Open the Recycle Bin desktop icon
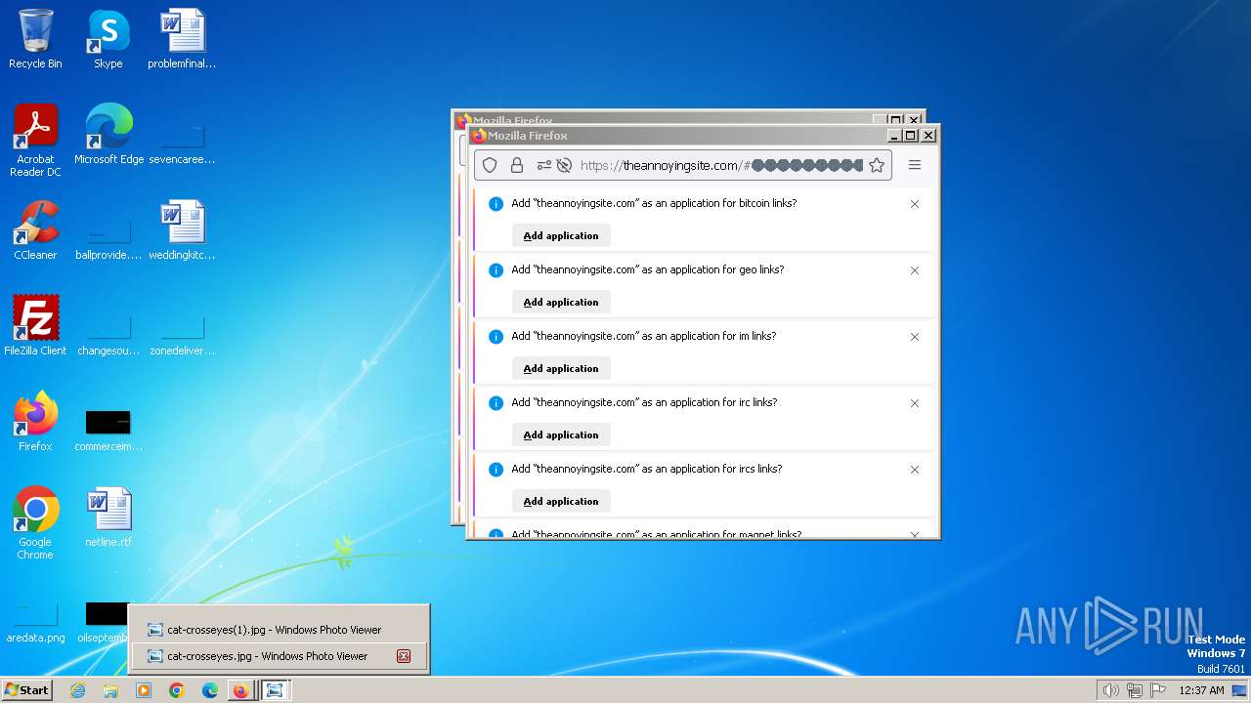1251x703 pixels. click(x=35, y=39)
